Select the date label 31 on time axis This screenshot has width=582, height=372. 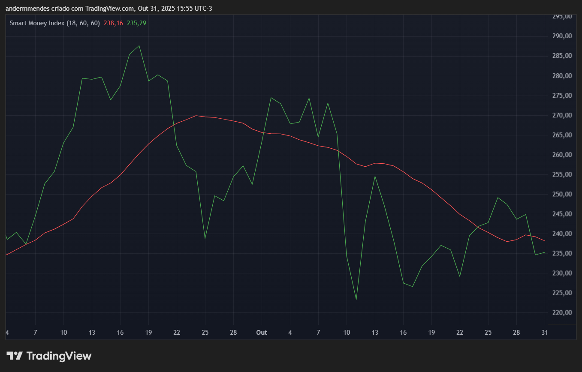pyautogui.click(x=544, y=333)
